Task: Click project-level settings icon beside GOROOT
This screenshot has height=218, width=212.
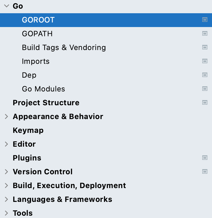Action: point(205,20)
